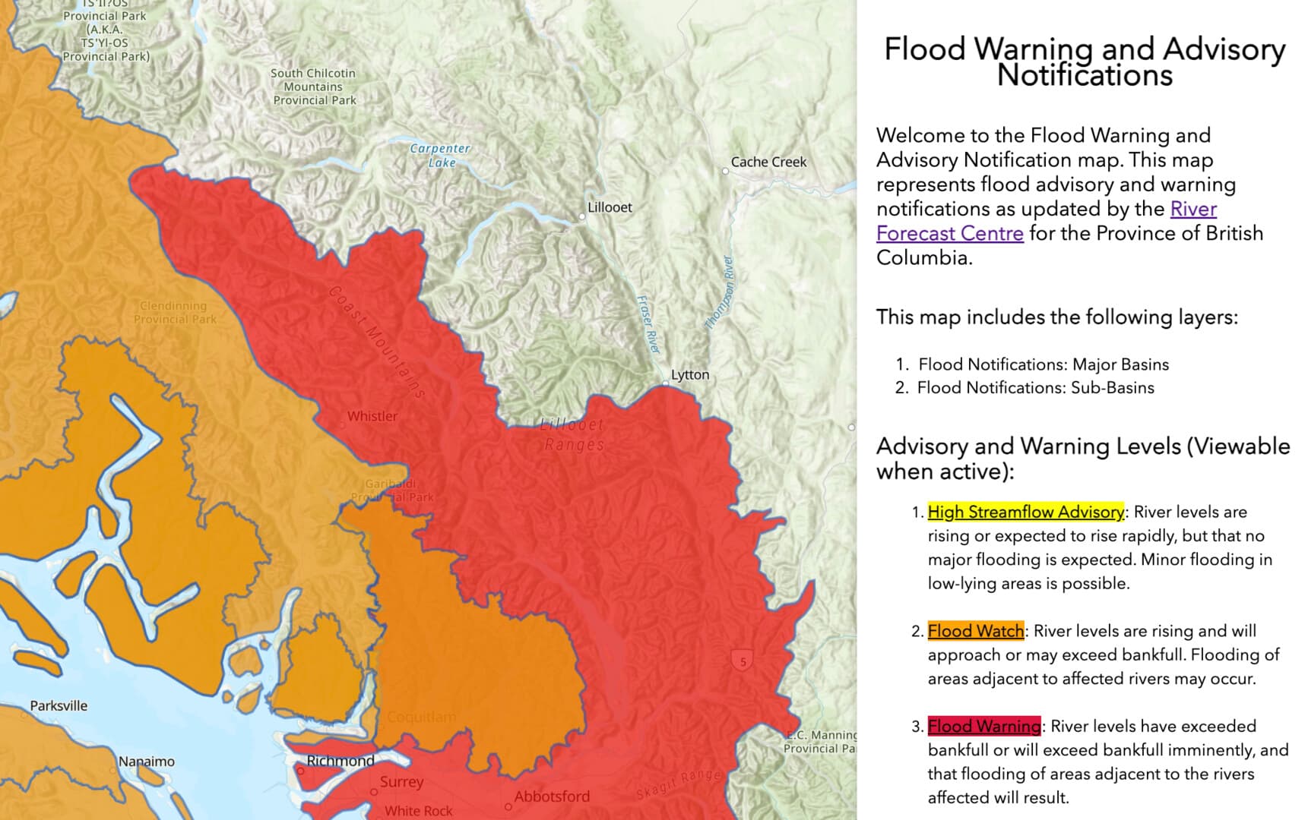Select the Lillooet town marker
Image resolution: width=1308 pixels, height=820 pixels.
pyautogui.click(x=581, y=216)
